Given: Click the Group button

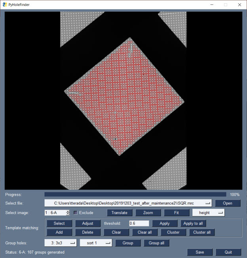Looking at the screenshot, I should (x=128, y=243).
